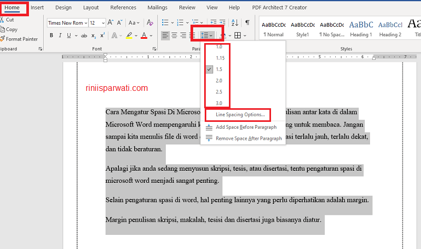Apply the No Spacing style
421x249 pixels.
click(332, 29)
